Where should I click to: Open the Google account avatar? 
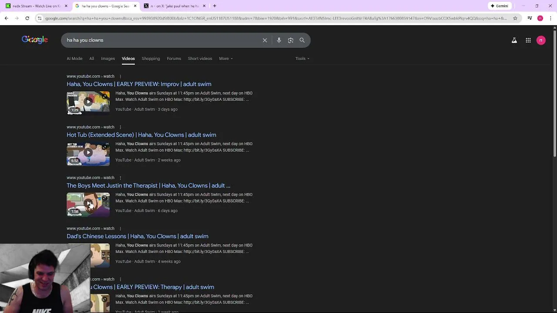point(541,40)
